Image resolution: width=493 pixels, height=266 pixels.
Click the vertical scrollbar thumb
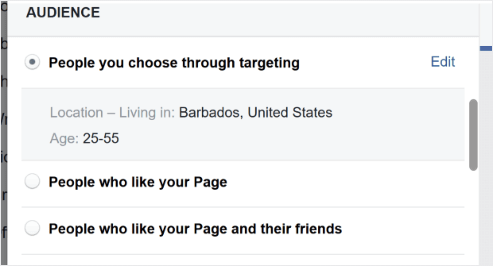[x=473, y=135]
